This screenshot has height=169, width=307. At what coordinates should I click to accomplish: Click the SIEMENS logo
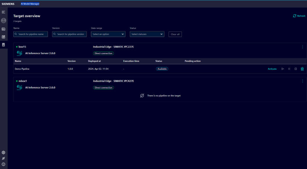coord(8,4)
